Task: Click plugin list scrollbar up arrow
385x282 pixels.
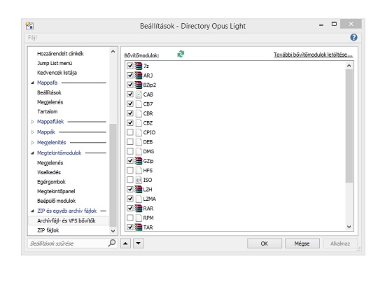Action: (349, 66)
